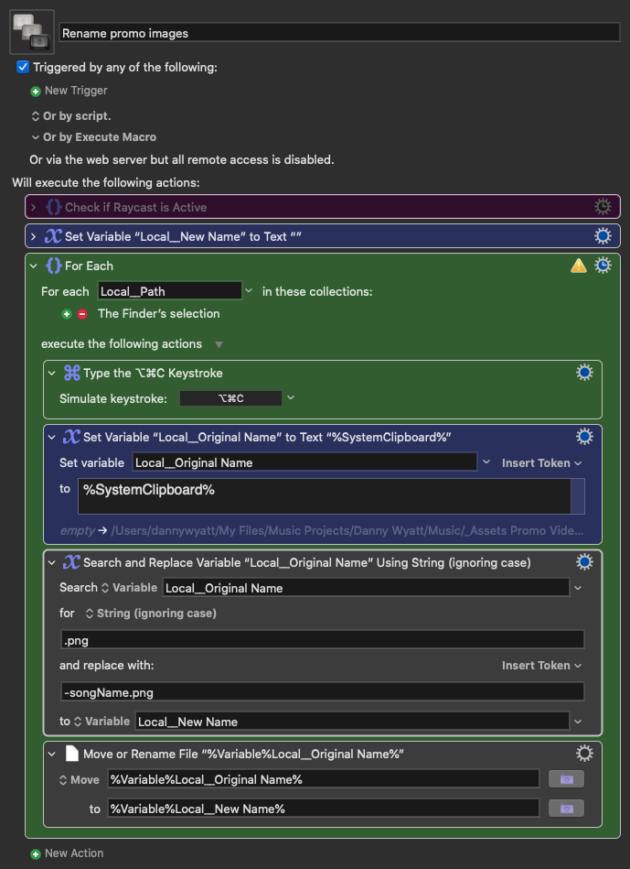Click variable icon of Set Variable Local__Original Name
Image resolution: width=630 pixels, height=869 pixels.
(x=71, y=437)
